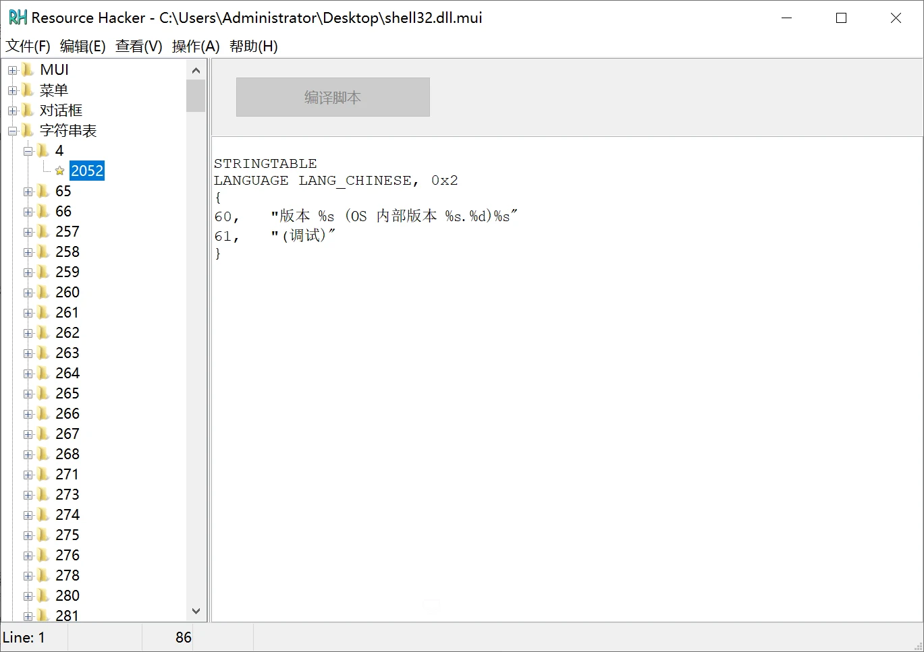Click the tree scrollbar down arrow
The image size is (924, 652).
(196, 611)
